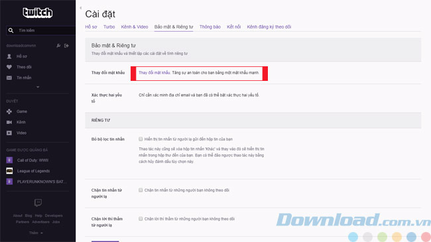Open the Blog footer link

[x=29, y=215]
